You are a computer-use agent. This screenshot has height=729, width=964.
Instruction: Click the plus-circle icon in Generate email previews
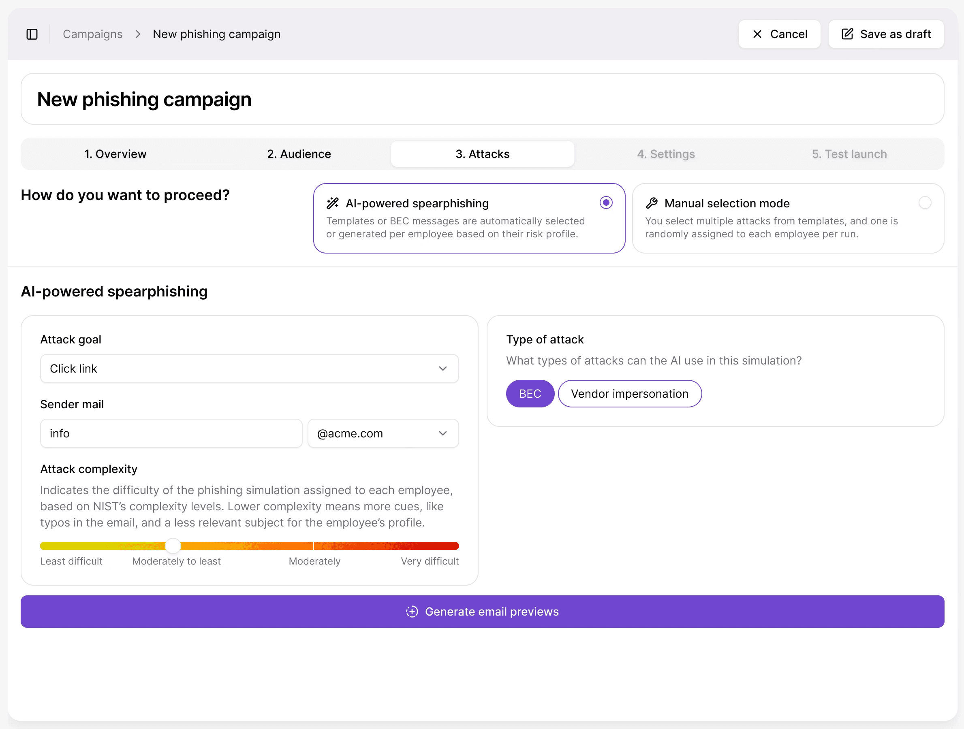click(x=411, y=612)
